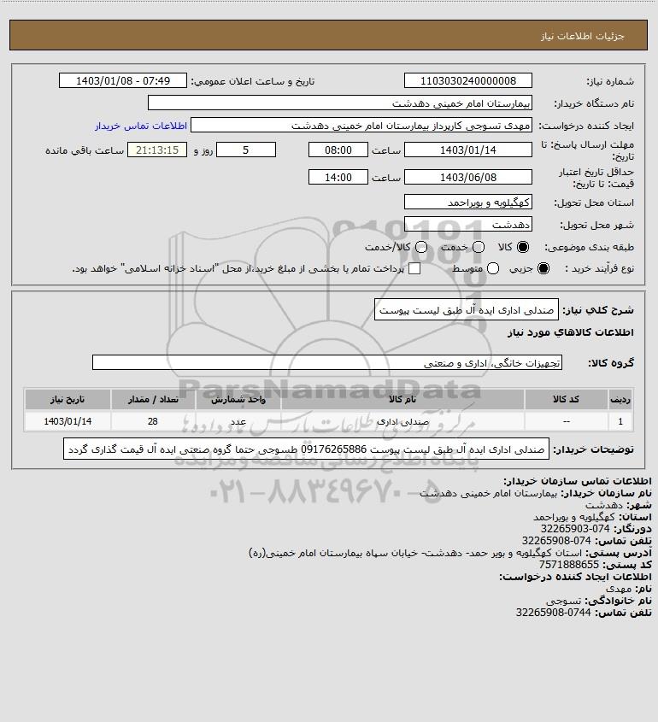
Task: Click the buyer notes text field
Action: point(306,449)
